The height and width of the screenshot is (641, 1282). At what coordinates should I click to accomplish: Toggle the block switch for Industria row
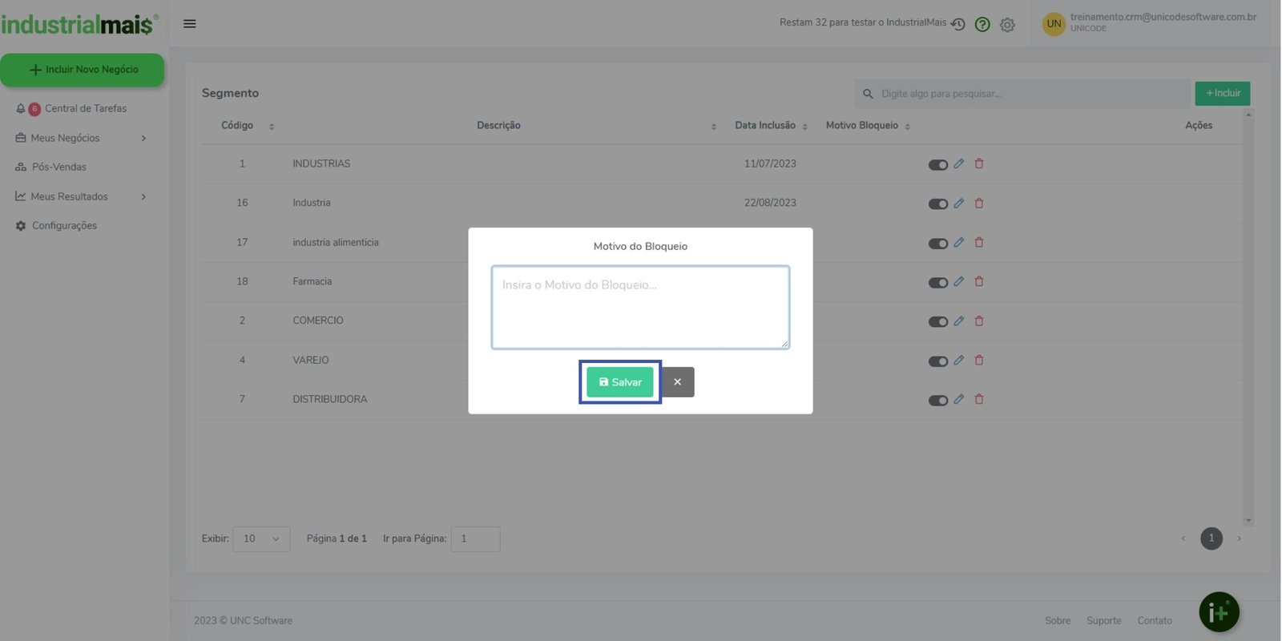point(937,204)
